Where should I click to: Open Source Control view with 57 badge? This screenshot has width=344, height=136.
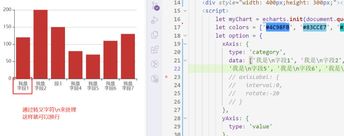click(x=155, y=6)
